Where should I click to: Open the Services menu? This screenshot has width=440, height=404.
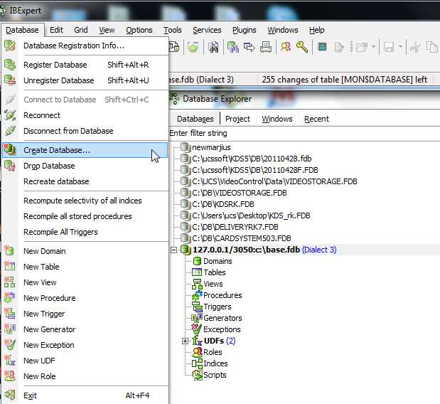pyautogui.click(x=207, y=30)
